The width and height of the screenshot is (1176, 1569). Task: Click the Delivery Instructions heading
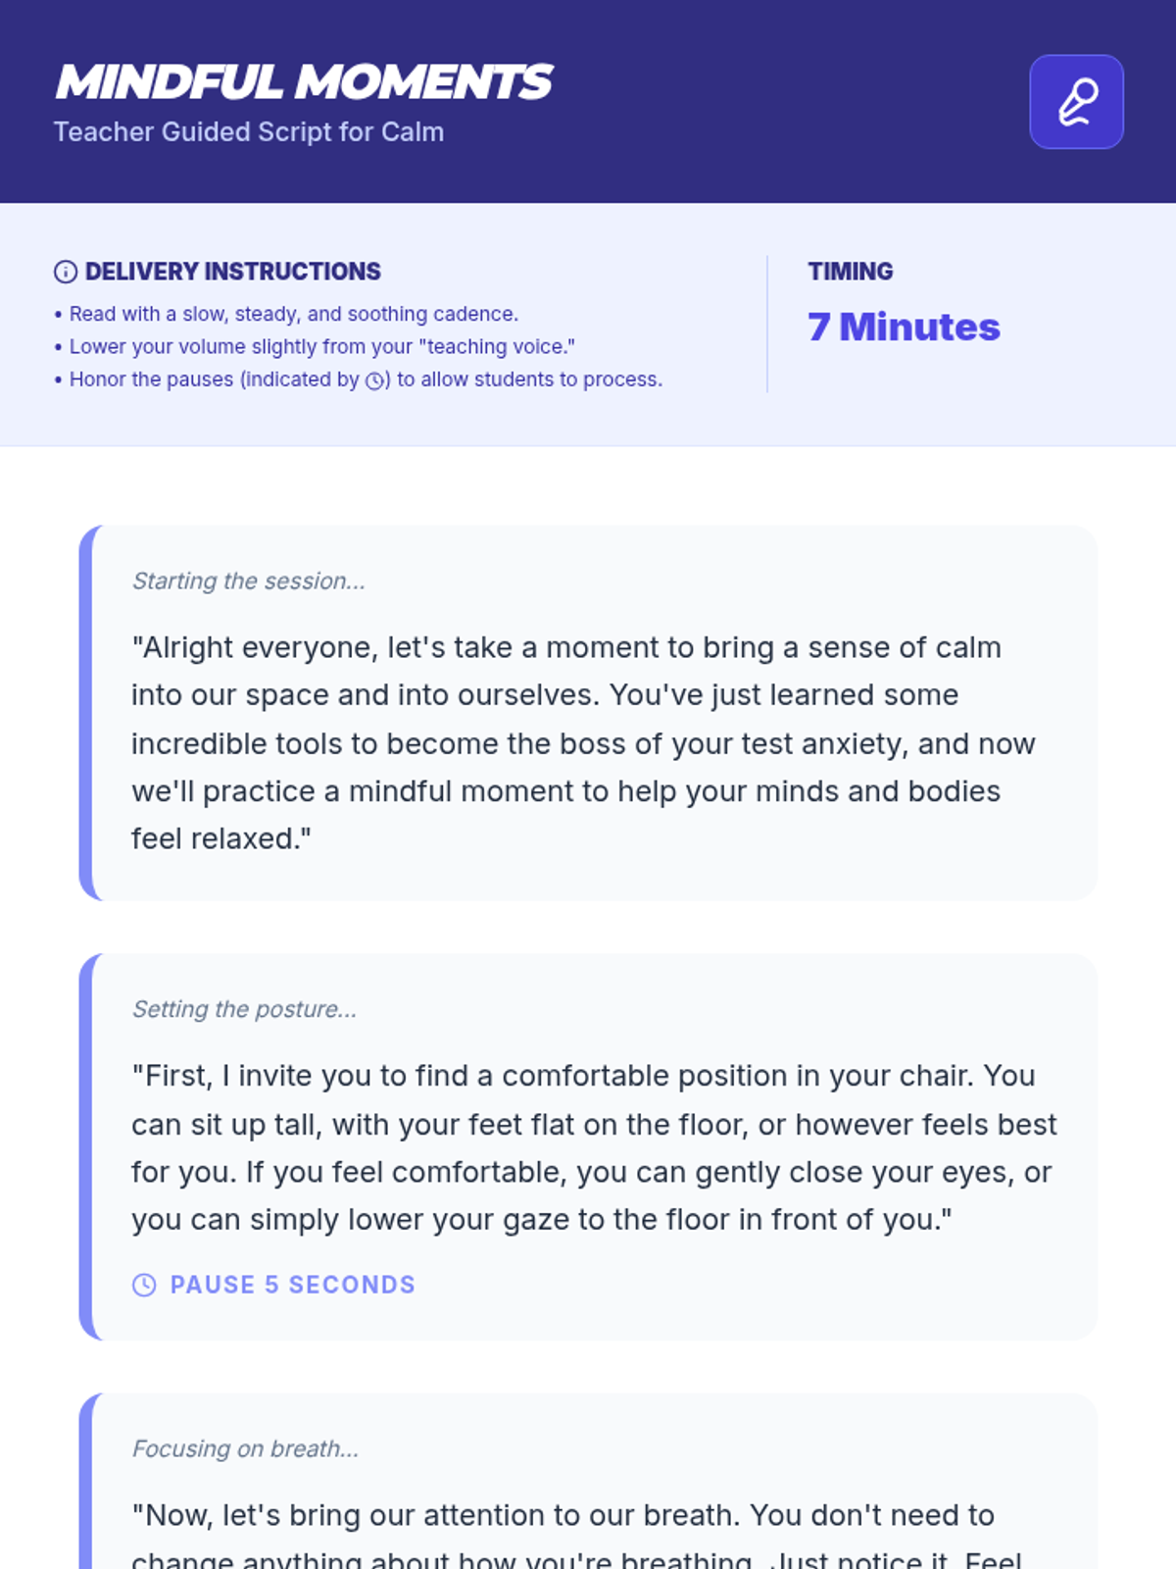click(232, 272)
